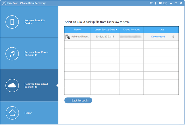Screen dimensions: 185x125
Task: Click the Home house circle icon
Action: pyautogui.click(x=12, y=113)
